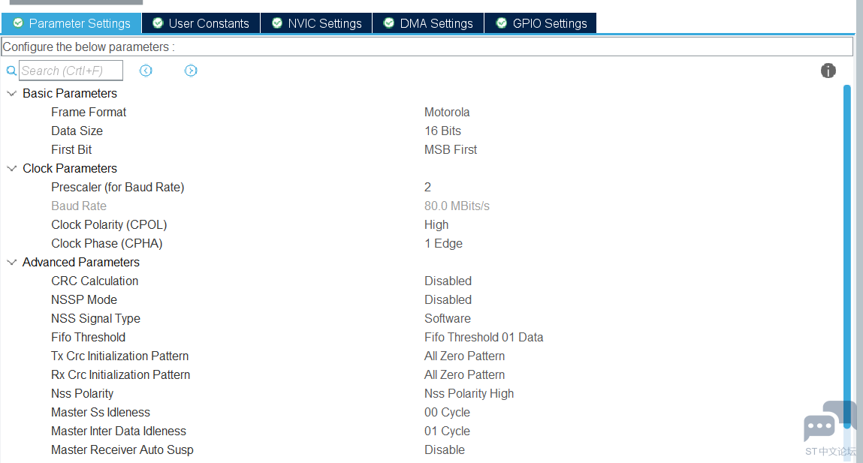Click the information icon
Screen dimensions: 863x463
tap(828, 71)
